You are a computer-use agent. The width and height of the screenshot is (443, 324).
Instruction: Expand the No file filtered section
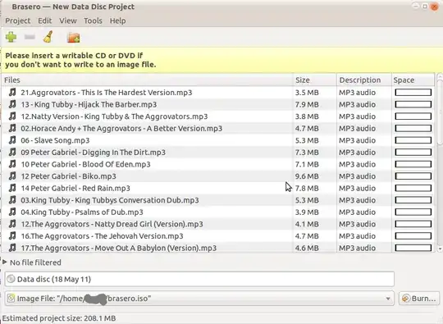[x=5, y=262]
